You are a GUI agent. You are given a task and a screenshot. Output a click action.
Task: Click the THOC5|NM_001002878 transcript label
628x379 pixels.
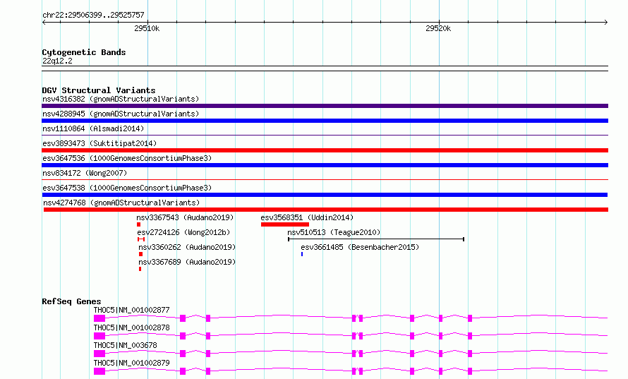coord(132,327)
